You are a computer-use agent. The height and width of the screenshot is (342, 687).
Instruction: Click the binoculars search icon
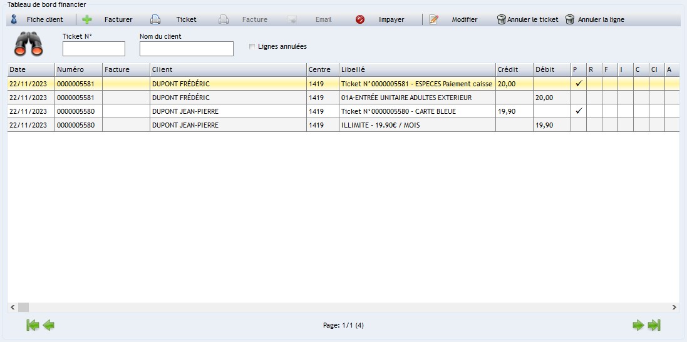pyautogui.click(x=29, y=44)
